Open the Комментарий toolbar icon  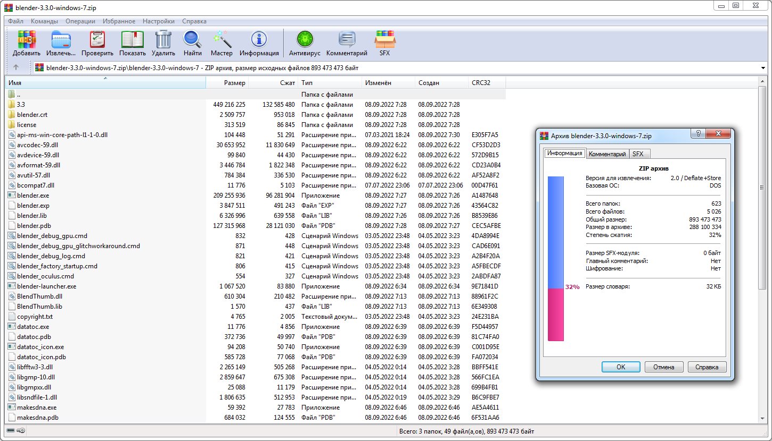[x=347, y=40]
